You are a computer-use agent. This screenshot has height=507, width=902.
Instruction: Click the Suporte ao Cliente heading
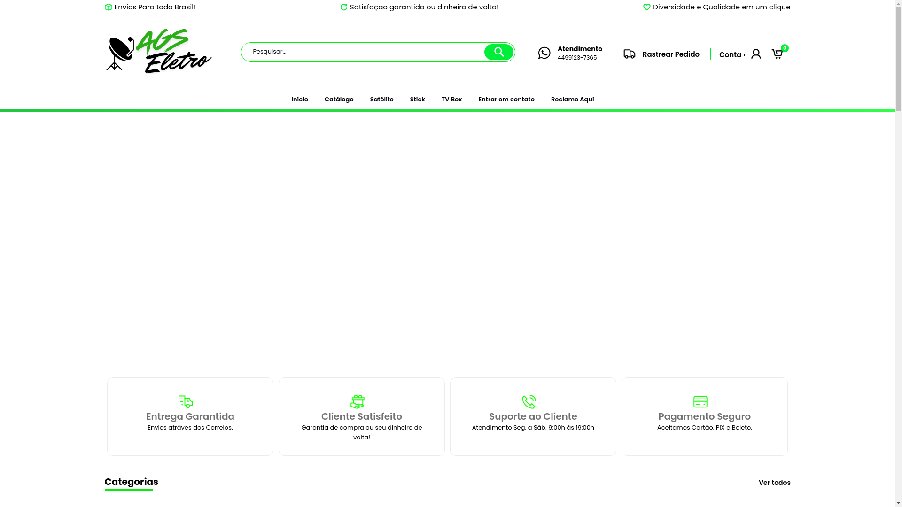pyautogui.click(x=533, y=416)
